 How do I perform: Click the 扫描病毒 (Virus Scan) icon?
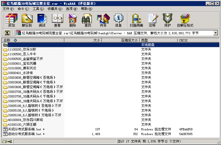click(136, 20)
